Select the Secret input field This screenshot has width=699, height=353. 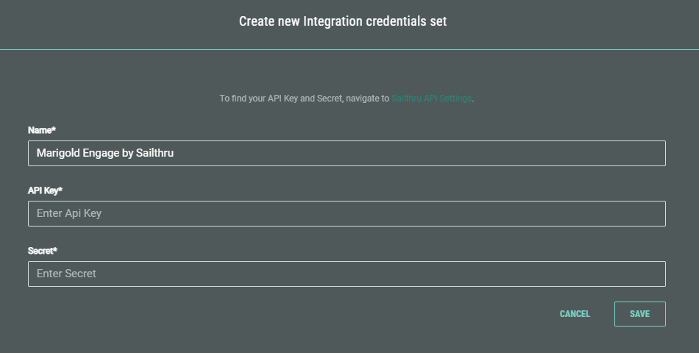click(347, 274)
